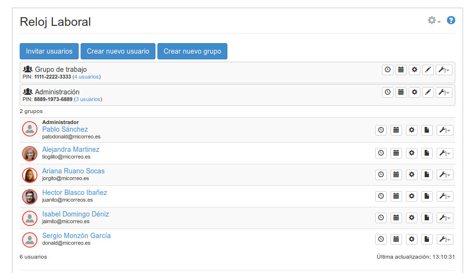Open calendar icon for Administración group
Image resolution: width=475 pixels, height=273 pixels.
(401, 92)
